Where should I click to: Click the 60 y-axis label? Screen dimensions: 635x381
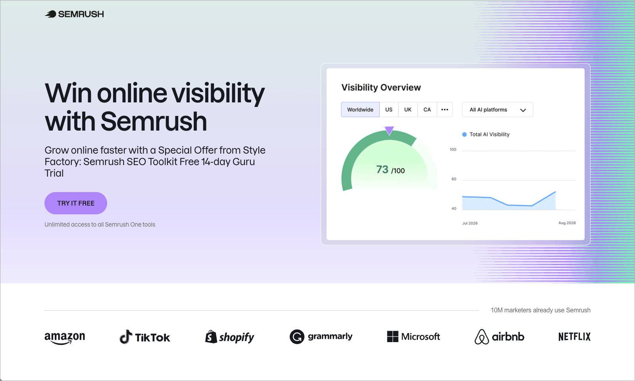pyautogui.click(x=454, y=179)
